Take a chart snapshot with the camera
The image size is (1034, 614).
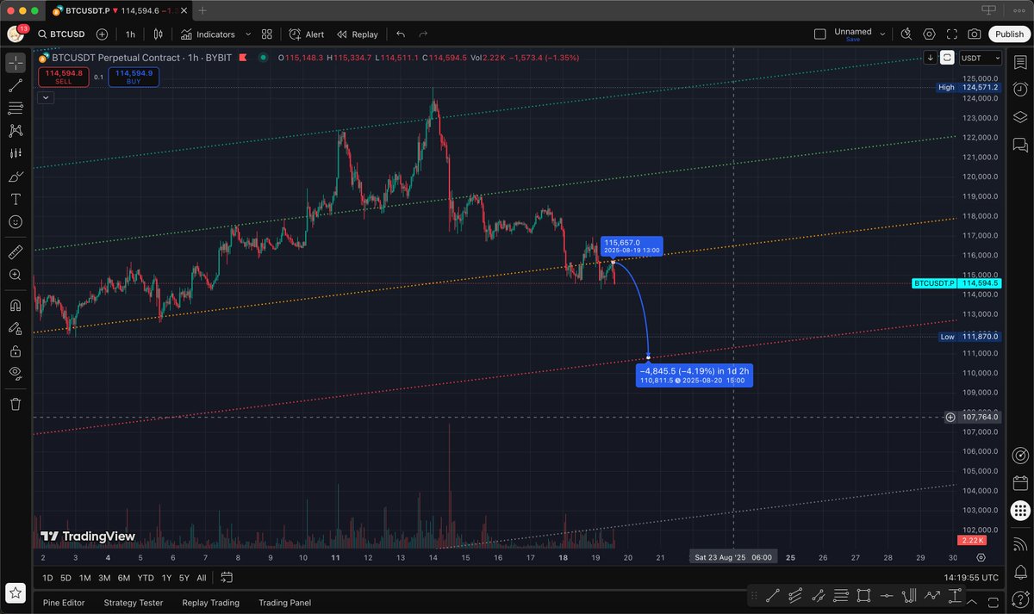click(975, 34)
